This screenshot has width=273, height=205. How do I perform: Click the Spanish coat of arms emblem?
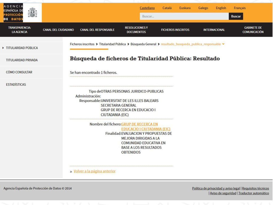(32, 13)
